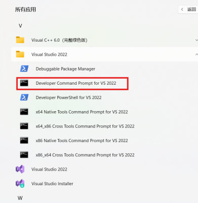Screen dimensions: 198x203
Task: Open Debuggable Package Manager
Action: coord(65,69)
